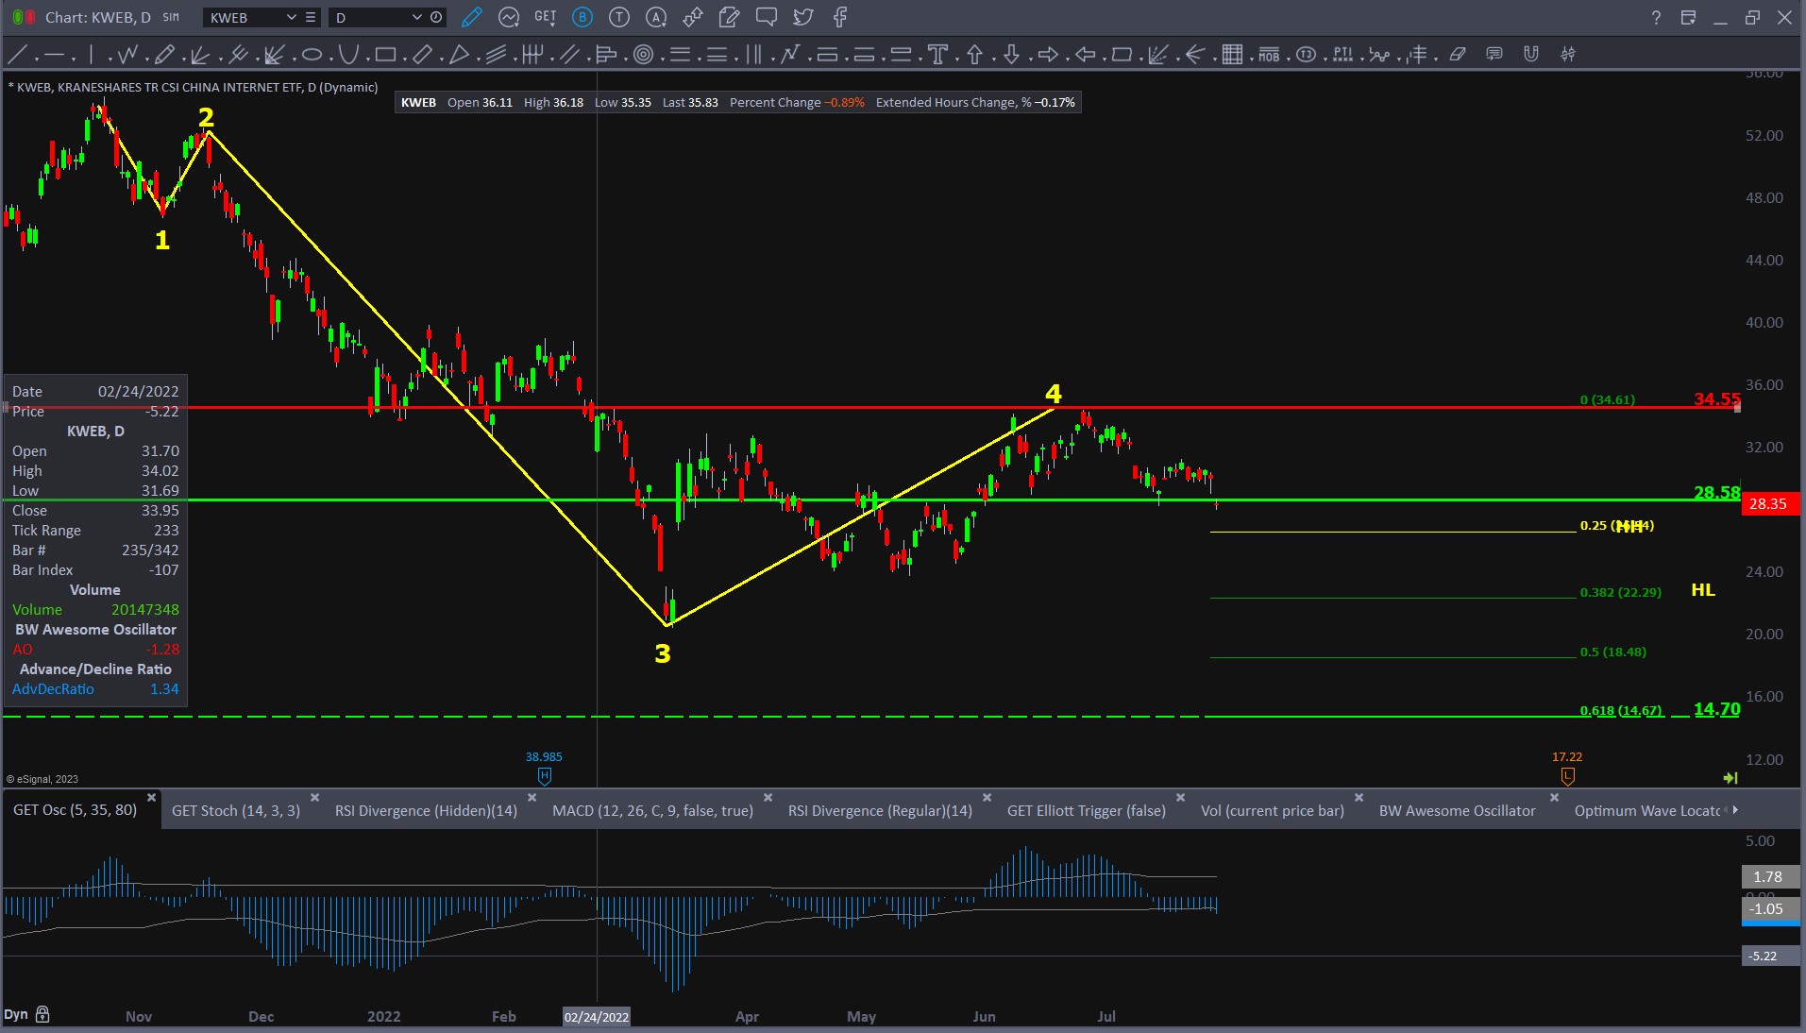Choose the text annotation tool
Image resolution: width=1806 pixels, height=1033 pixels.
coord(937,55)
